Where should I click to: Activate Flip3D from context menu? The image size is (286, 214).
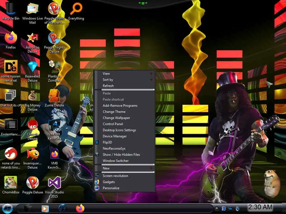click(x=125, y=142)
